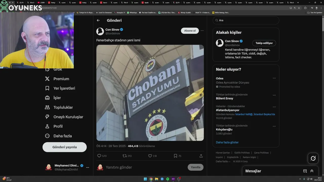The width and height of the screenshot is (324, 182).
Task: Open Spotify from the taskbar
Action: [x=168, y=179]
